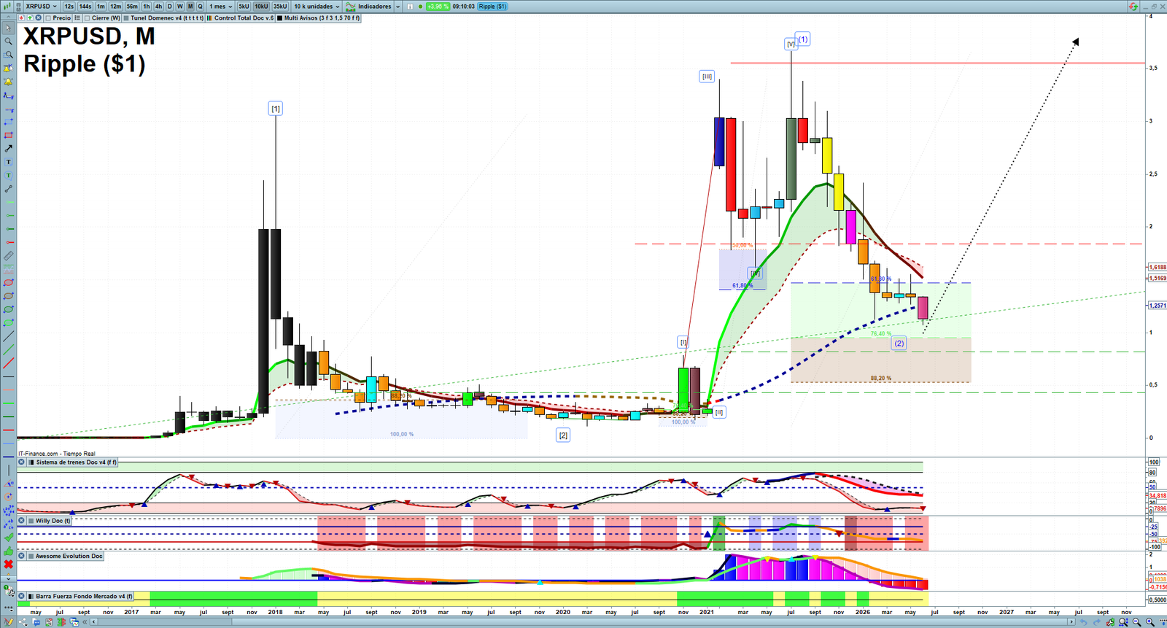This screenshot has width=1167, height=628.
Task: Click the 144s timeframe button
Action: [x=85, y=7]
